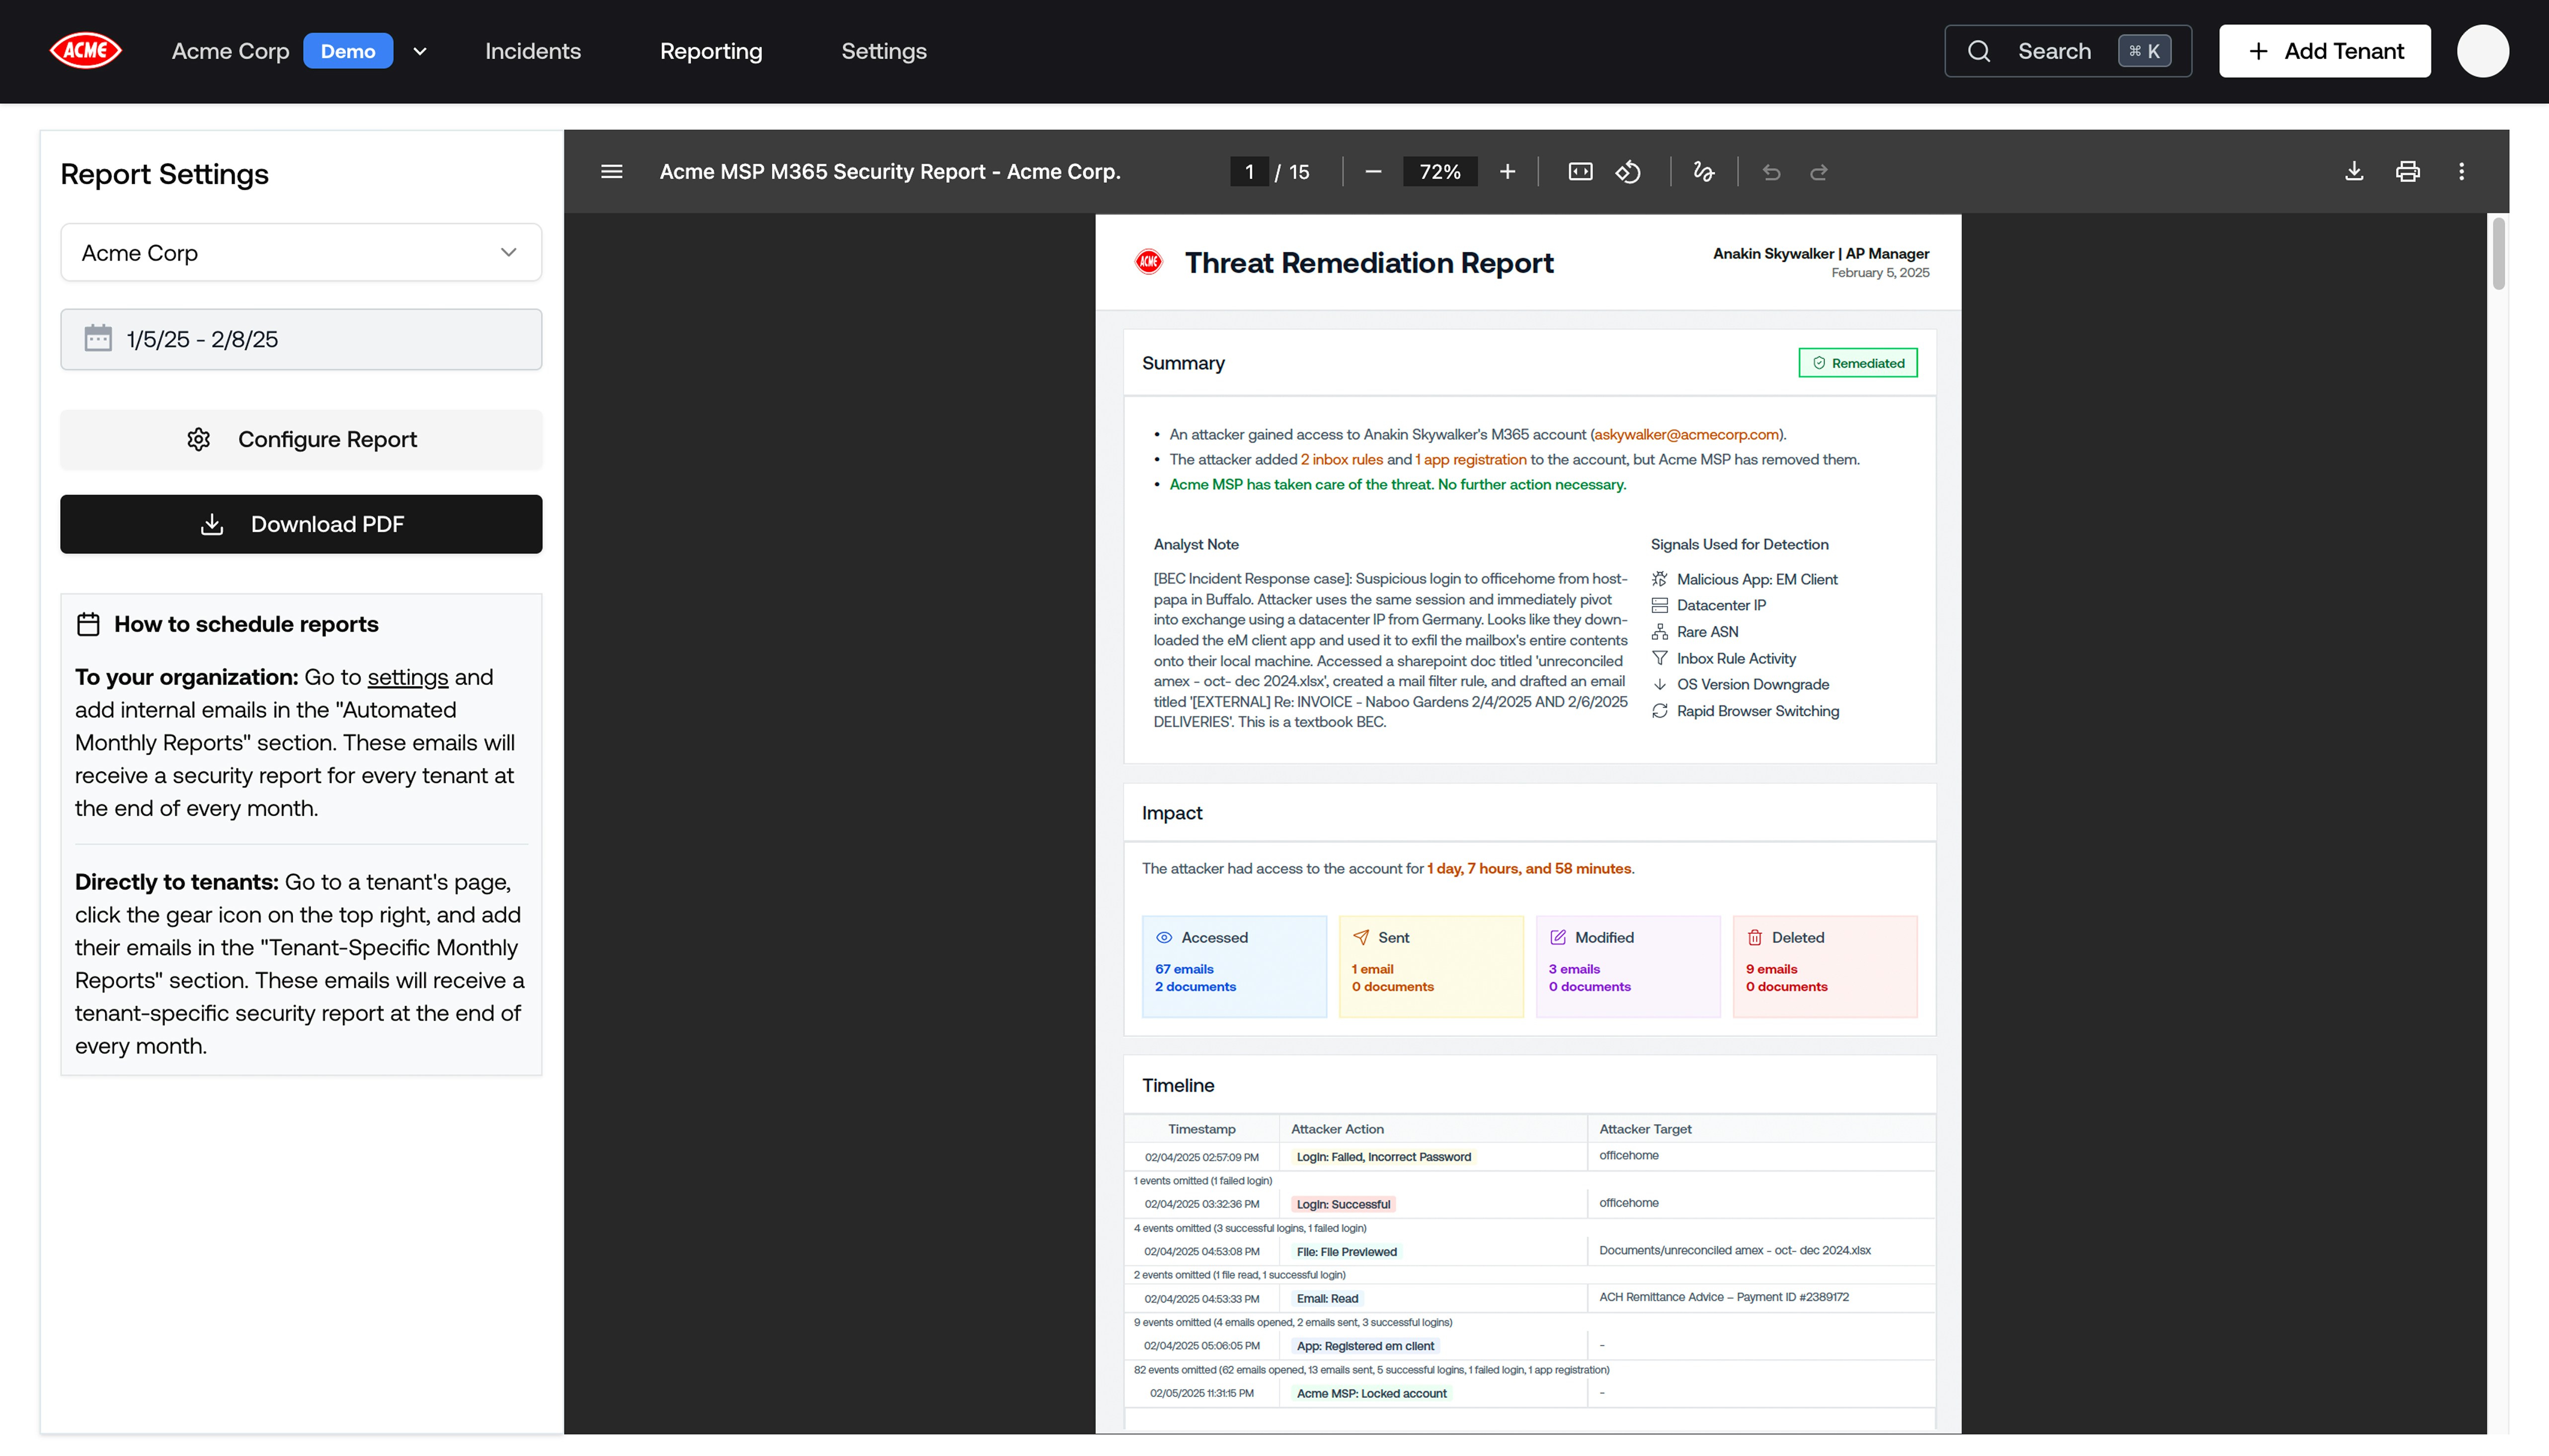The height and width of the screenshot is (1456, 2549).
Task: Click the PDF page number field
Action: coord(1249,172)
